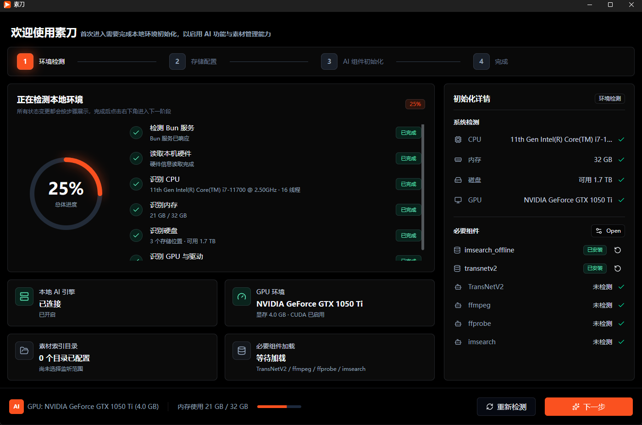
Task: Click the checkmark of 识别 CPU step
Action: click(x=136, y=184)
